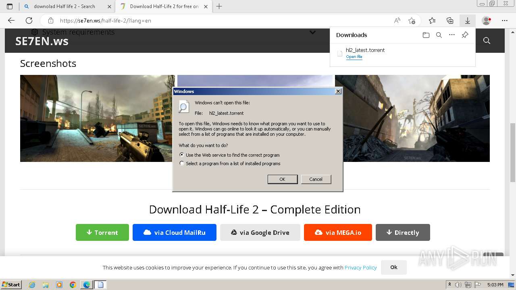Image resolution: width=516 pixels, height=290 pixels.
Task: Open the Start menu
Action: [x=11, y=285]
